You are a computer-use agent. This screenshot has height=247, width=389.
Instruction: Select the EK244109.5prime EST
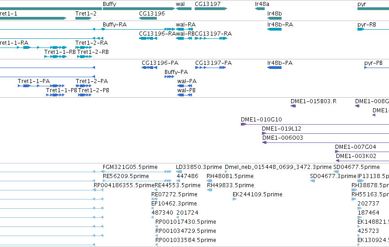coord(234,199)
